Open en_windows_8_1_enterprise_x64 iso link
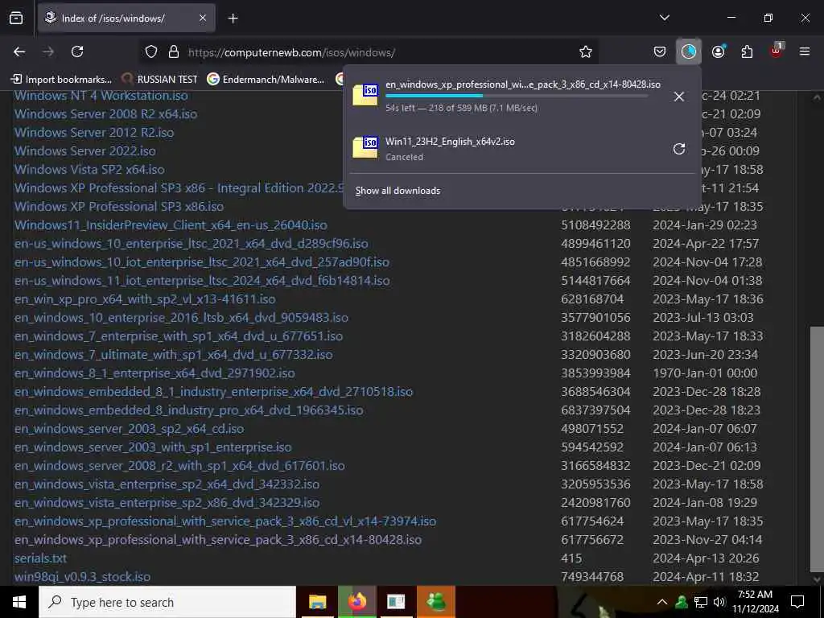Viewport: 824px width, 618px height. coord(154,373)
